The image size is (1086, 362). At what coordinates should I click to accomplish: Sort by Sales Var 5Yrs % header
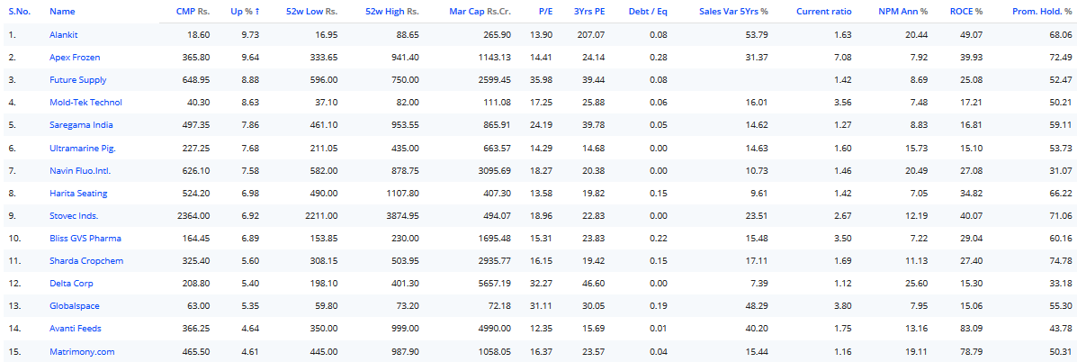[x=733, y=11]
